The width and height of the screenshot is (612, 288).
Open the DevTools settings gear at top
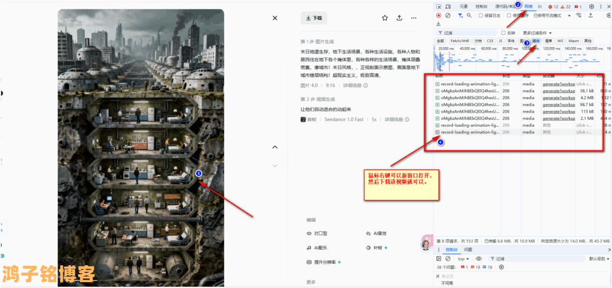tap(592, 7)
